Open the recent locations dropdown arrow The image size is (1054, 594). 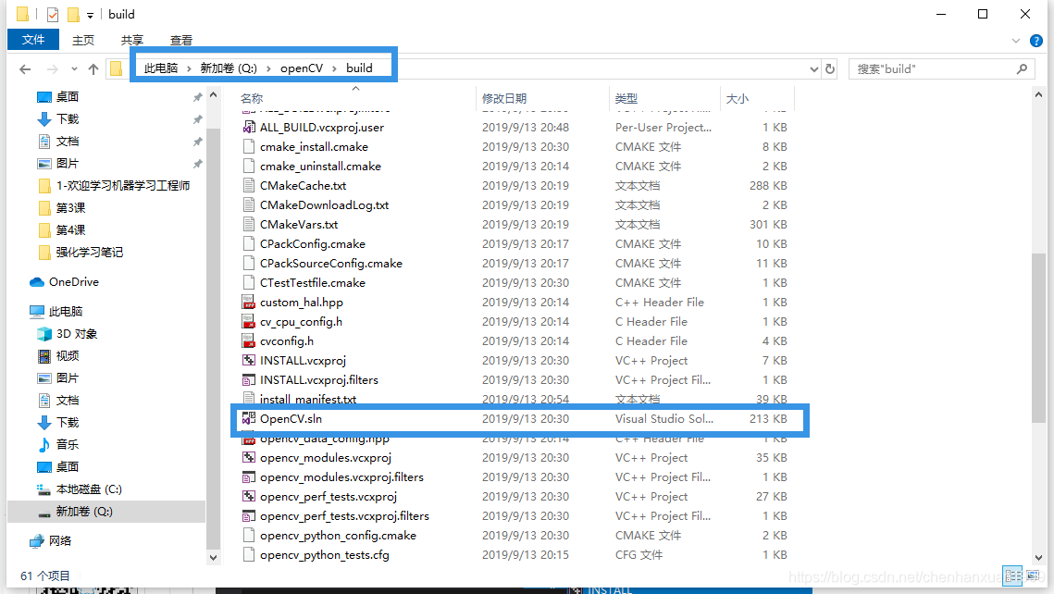[x=74, y=68]
